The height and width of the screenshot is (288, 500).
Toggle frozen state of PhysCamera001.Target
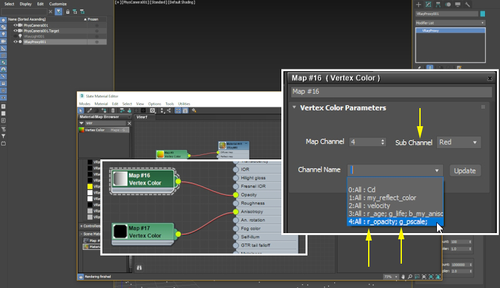click(x=96, y=31)
